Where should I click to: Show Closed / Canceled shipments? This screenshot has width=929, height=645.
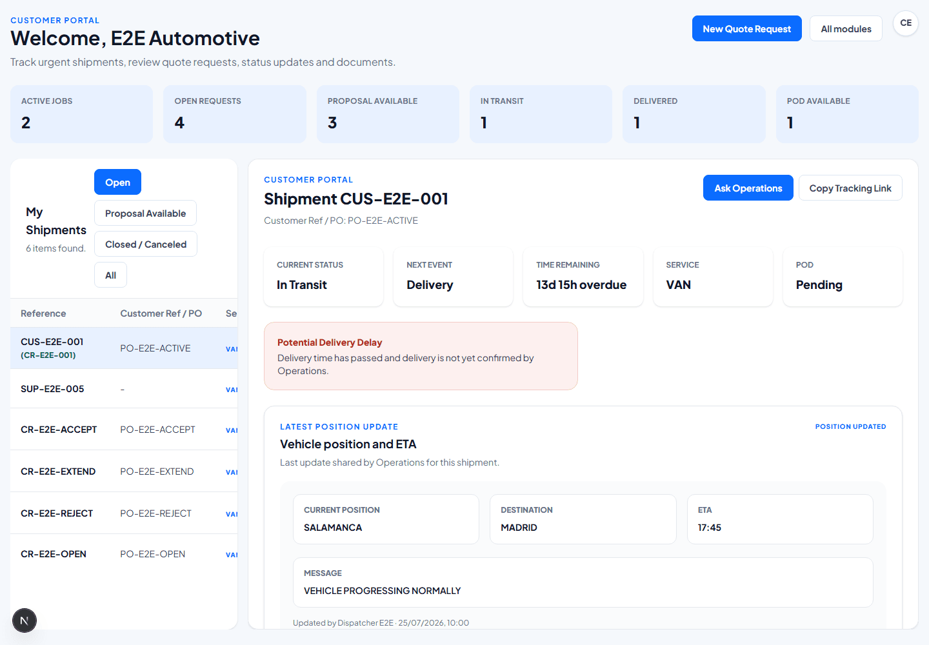click(x=146, y=244)
